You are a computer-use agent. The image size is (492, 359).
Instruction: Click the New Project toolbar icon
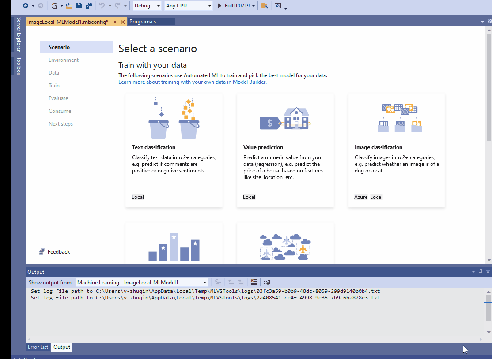54,6
